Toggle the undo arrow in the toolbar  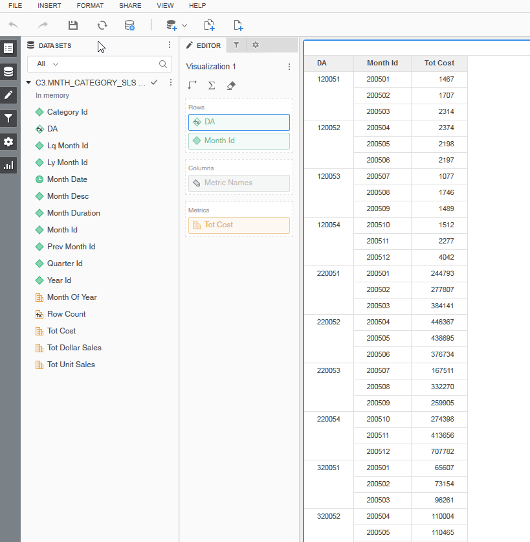point(13,25)
